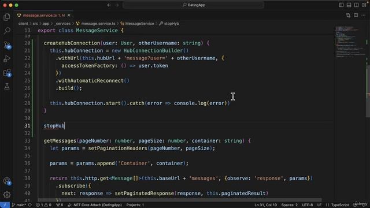Open the Explorer view in activity bar
The width and height of the screenshot is (370, 208).
pyautogui.click(x=7, y=17)
